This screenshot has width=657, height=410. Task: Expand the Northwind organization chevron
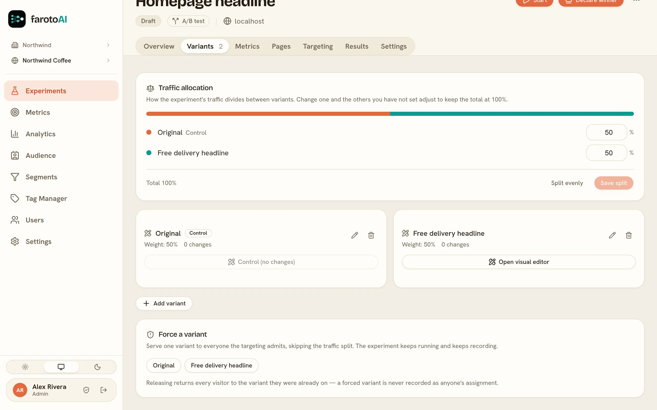[x=108, y=45]
